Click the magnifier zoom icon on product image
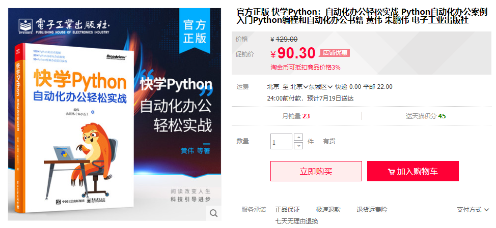 214,213
